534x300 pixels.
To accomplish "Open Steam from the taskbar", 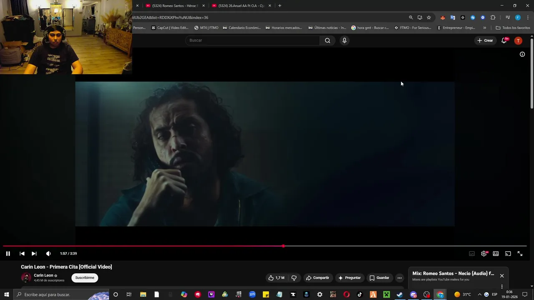I will point(400,295).
